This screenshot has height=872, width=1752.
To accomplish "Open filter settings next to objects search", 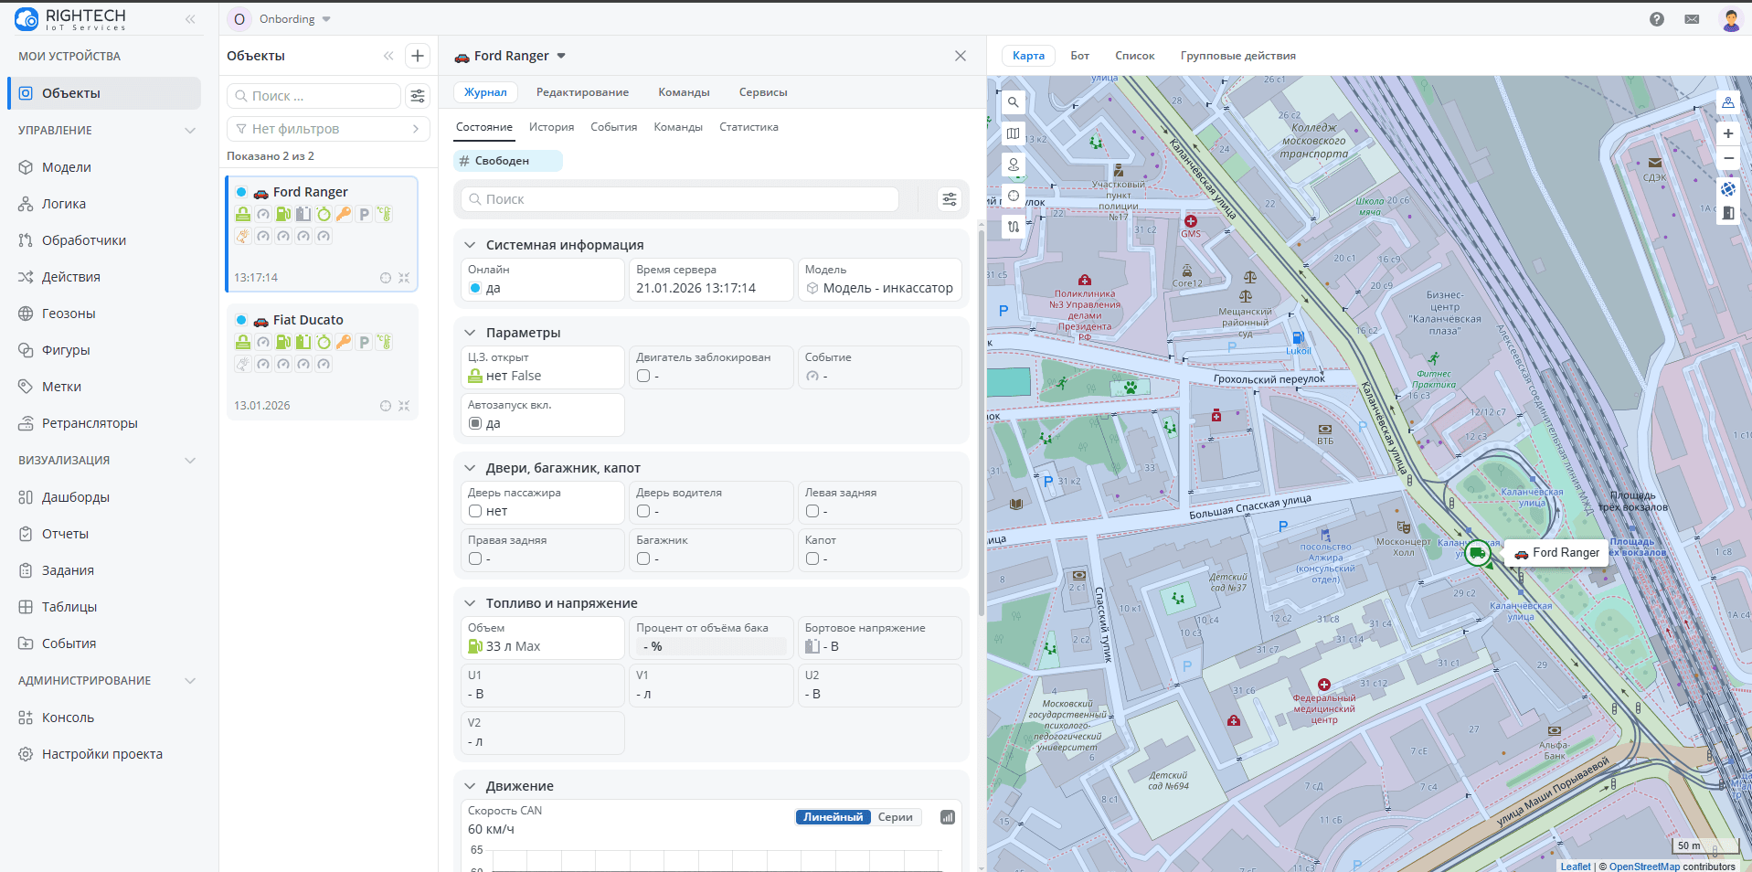I will click(418, 96).
